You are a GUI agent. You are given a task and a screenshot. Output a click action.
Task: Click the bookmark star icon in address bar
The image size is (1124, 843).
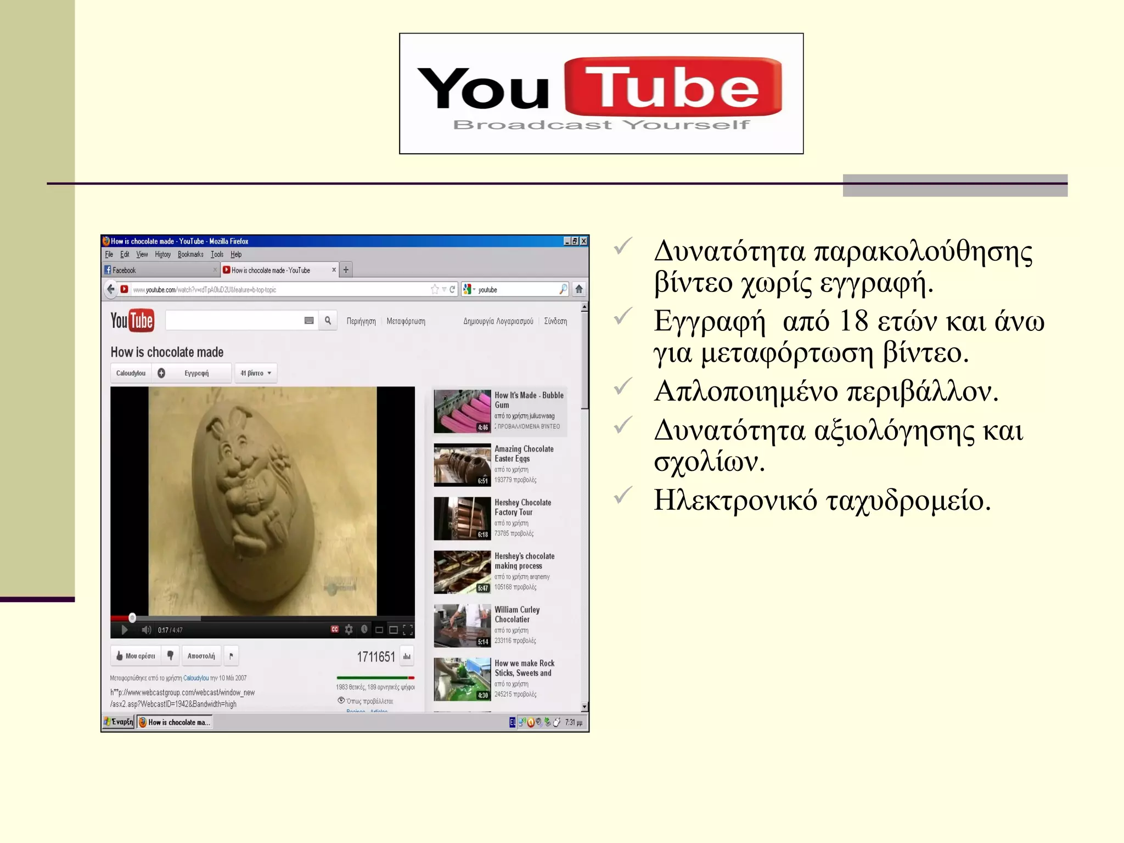[x=435, y=289]
